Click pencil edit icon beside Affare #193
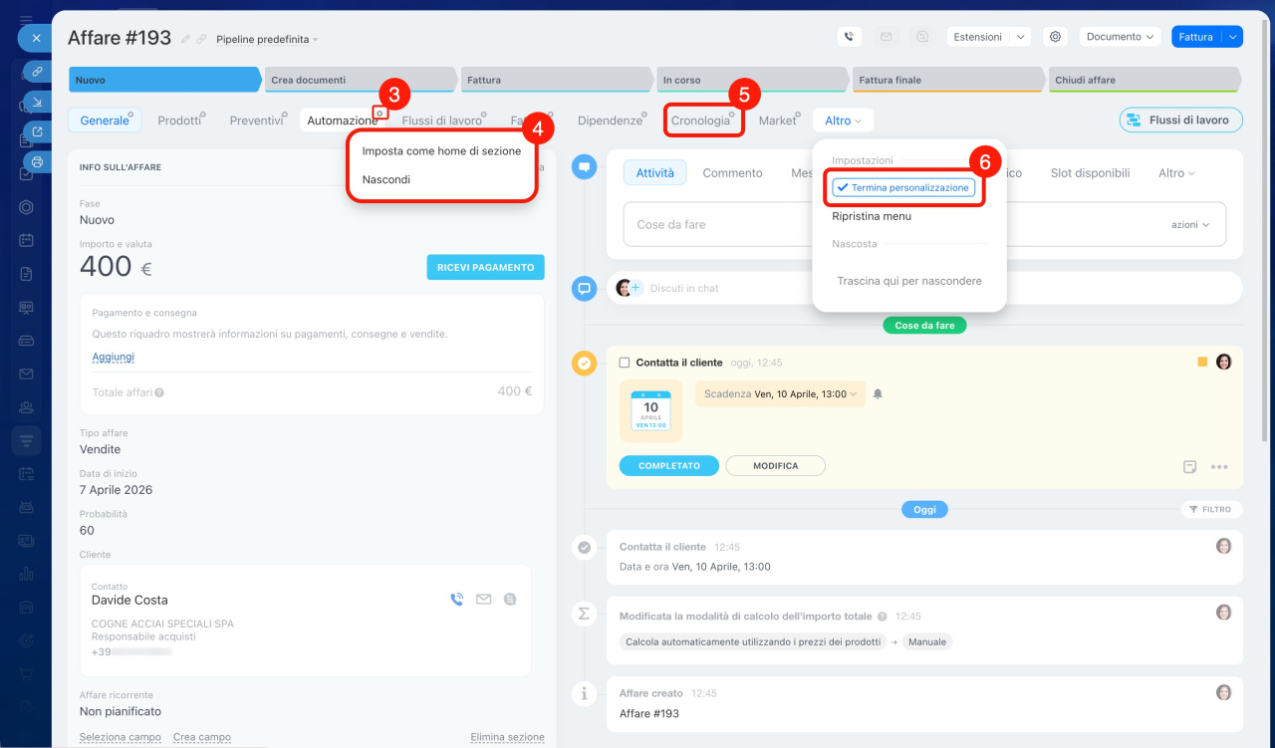The image size is (1275, 748). point(185,39)
